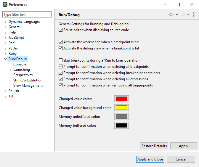Open the back history dropdown arrow
The width and height of the screenshot is (199, 167).
pyautogui.click(x=177, y=15)
